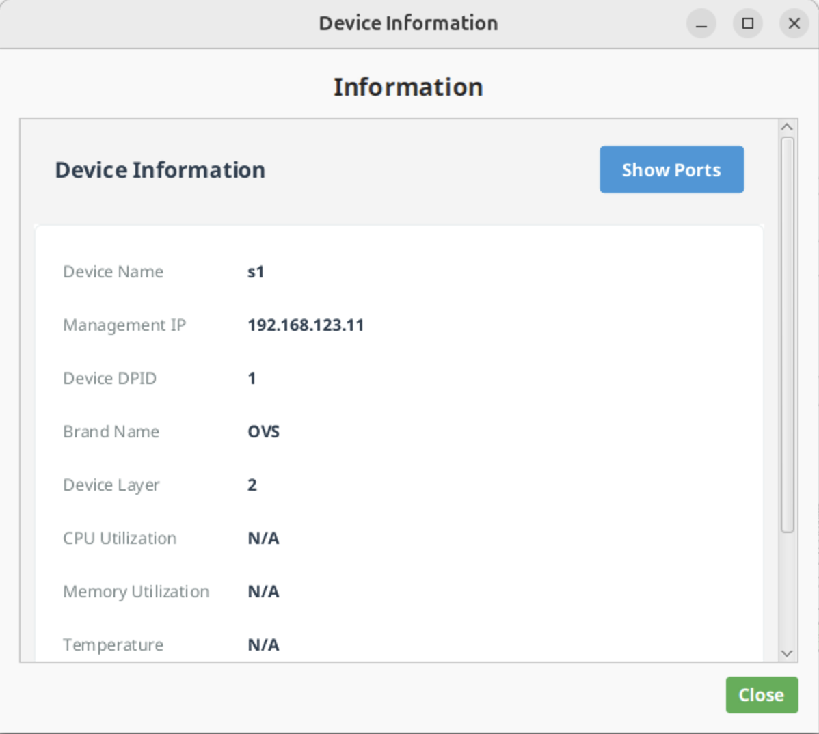Click the Memory Utilization N/A value
Viewport: 819px width, 734px height.
pos(263,592)
